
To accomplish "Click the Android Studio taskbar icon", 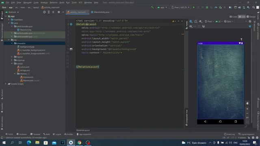I will (x=71, y=142).
